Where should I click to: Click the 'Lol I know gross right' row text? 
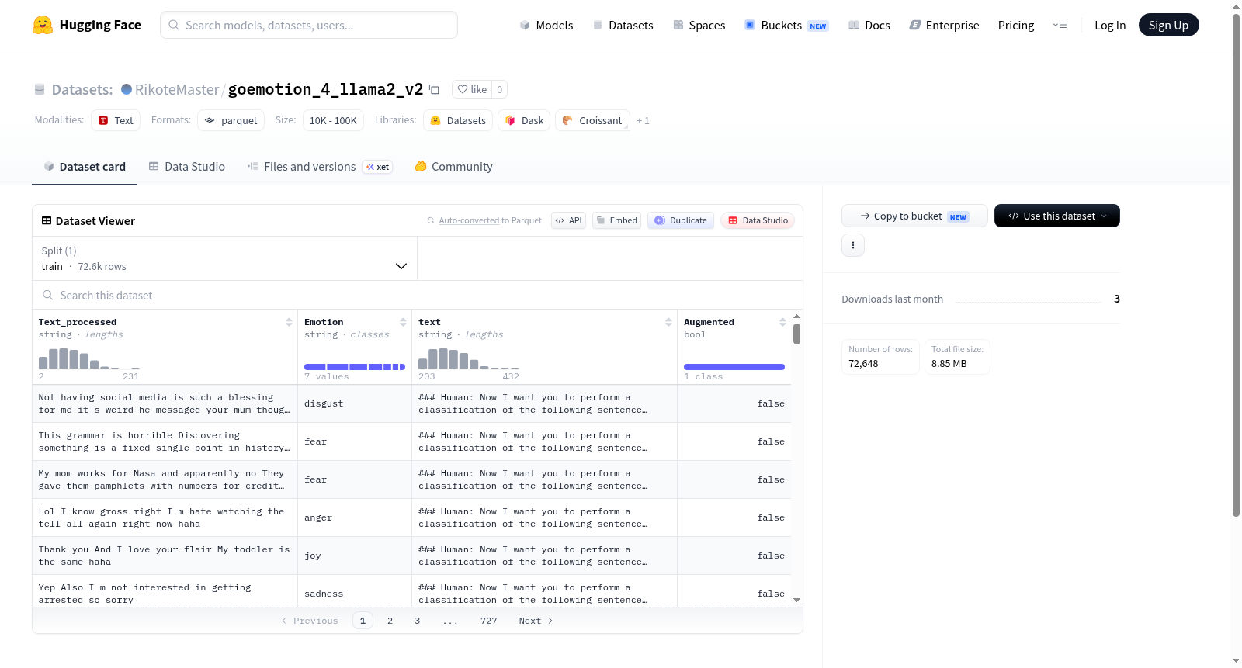161,517
